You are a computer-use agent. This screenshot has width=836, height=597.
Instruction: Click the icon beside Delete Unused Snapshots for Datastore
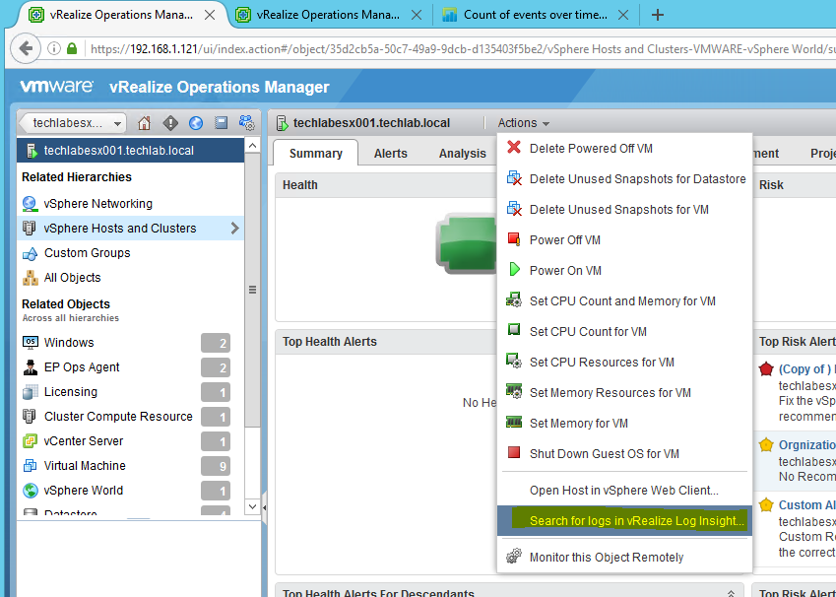[514, 178]
